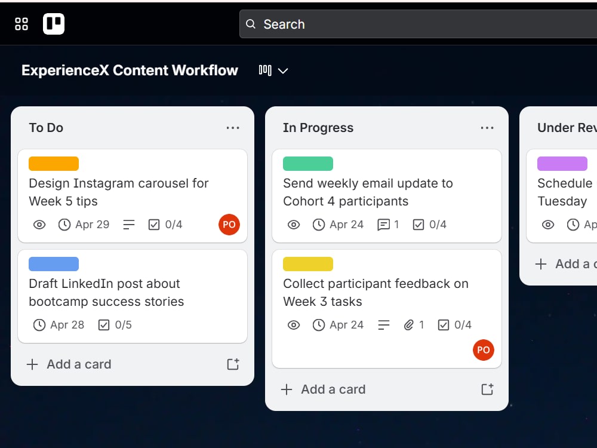Click PO member avatar on feedback card
The width and height of the screenshot is (597, 448).
pos(484,350)
